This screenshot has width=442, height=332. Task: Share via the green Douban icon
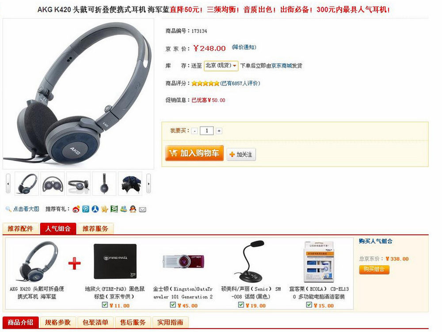pyautogui.click(x=114, y=209)
